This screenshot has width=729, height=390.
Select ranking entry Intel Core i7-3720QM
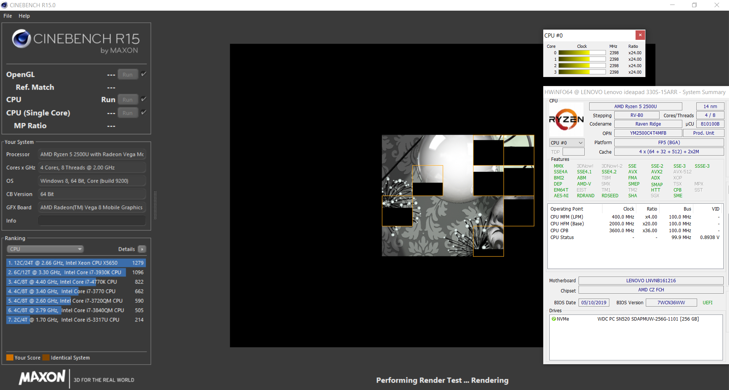pyautogui.click(x=76, y=301)
